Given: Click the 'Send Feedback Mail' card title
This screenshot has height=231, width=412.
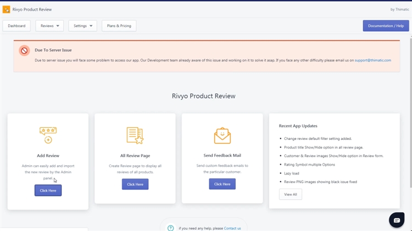Looking at the screenshot, I should point(222,155).
